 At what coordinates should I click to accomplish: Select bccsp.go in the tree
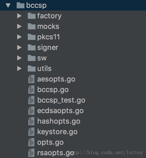(53, 90)
